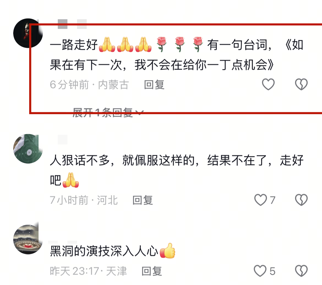The width and height of the screenshot is (322, 285).
Task: Tap the like count 7
Action: click(x=272, y=200)
